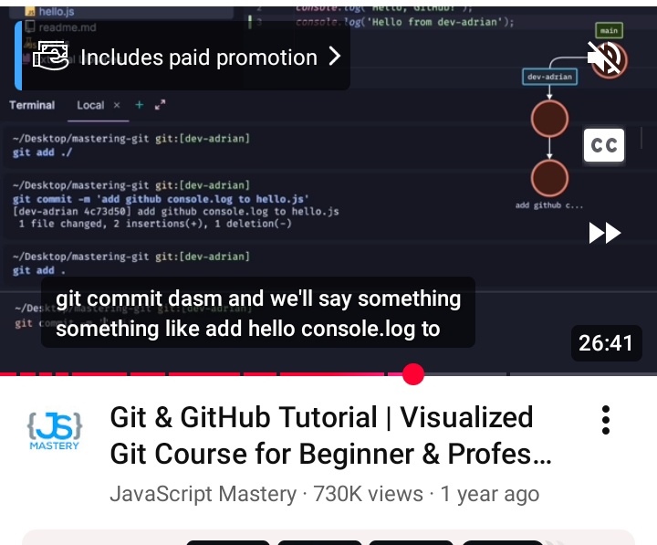This screenshot has width=657, height=545.
Task: Click the 'git add ./' command line
Action: [x=42, y=152]
